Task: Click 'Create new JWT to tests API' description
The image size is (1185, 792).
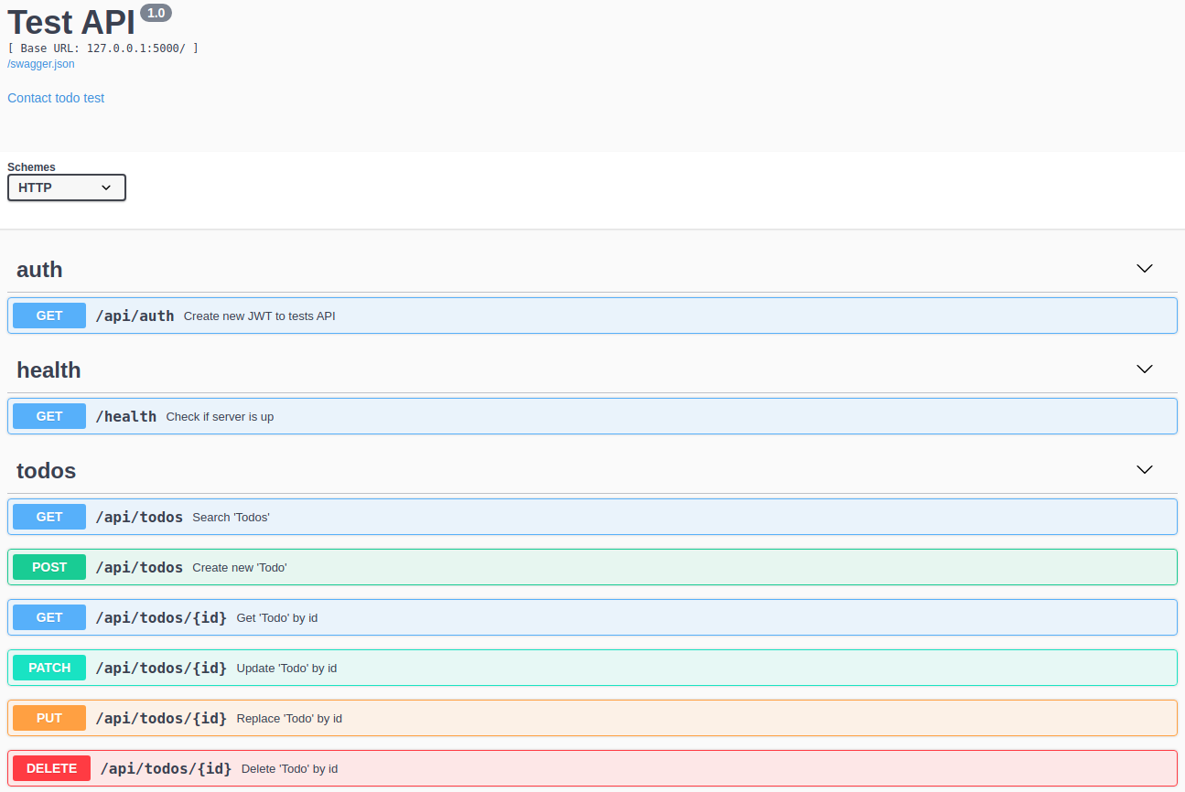Action: tap(260, 316)
